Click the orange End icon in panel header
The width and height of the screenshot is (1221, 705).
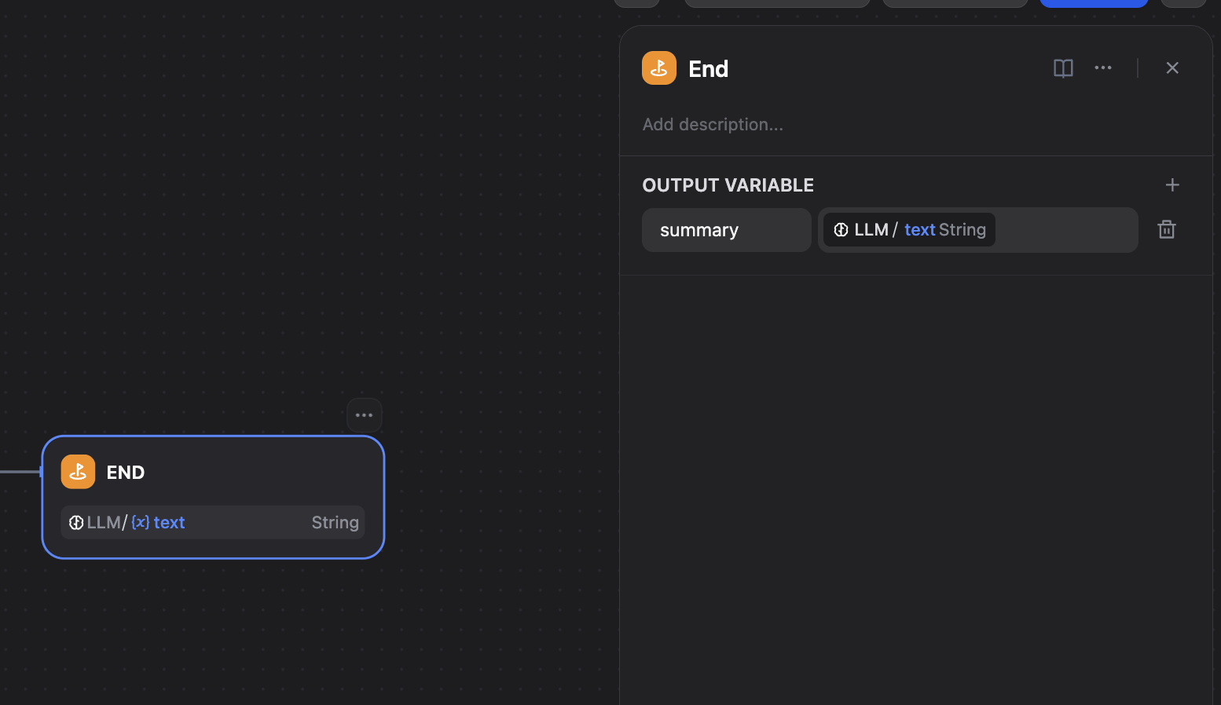659,68
